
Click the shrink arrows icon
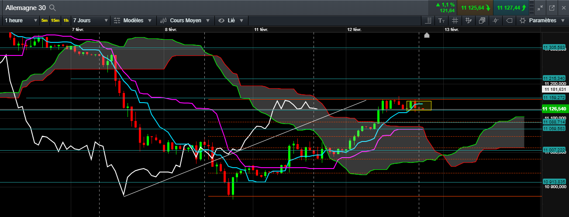coord(540,8)
